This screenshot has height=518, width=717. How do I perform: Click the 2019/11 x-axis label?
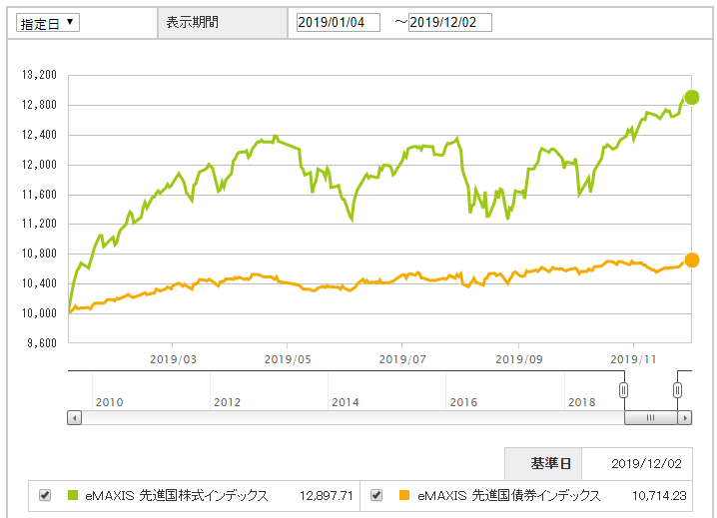coord(633,359)
